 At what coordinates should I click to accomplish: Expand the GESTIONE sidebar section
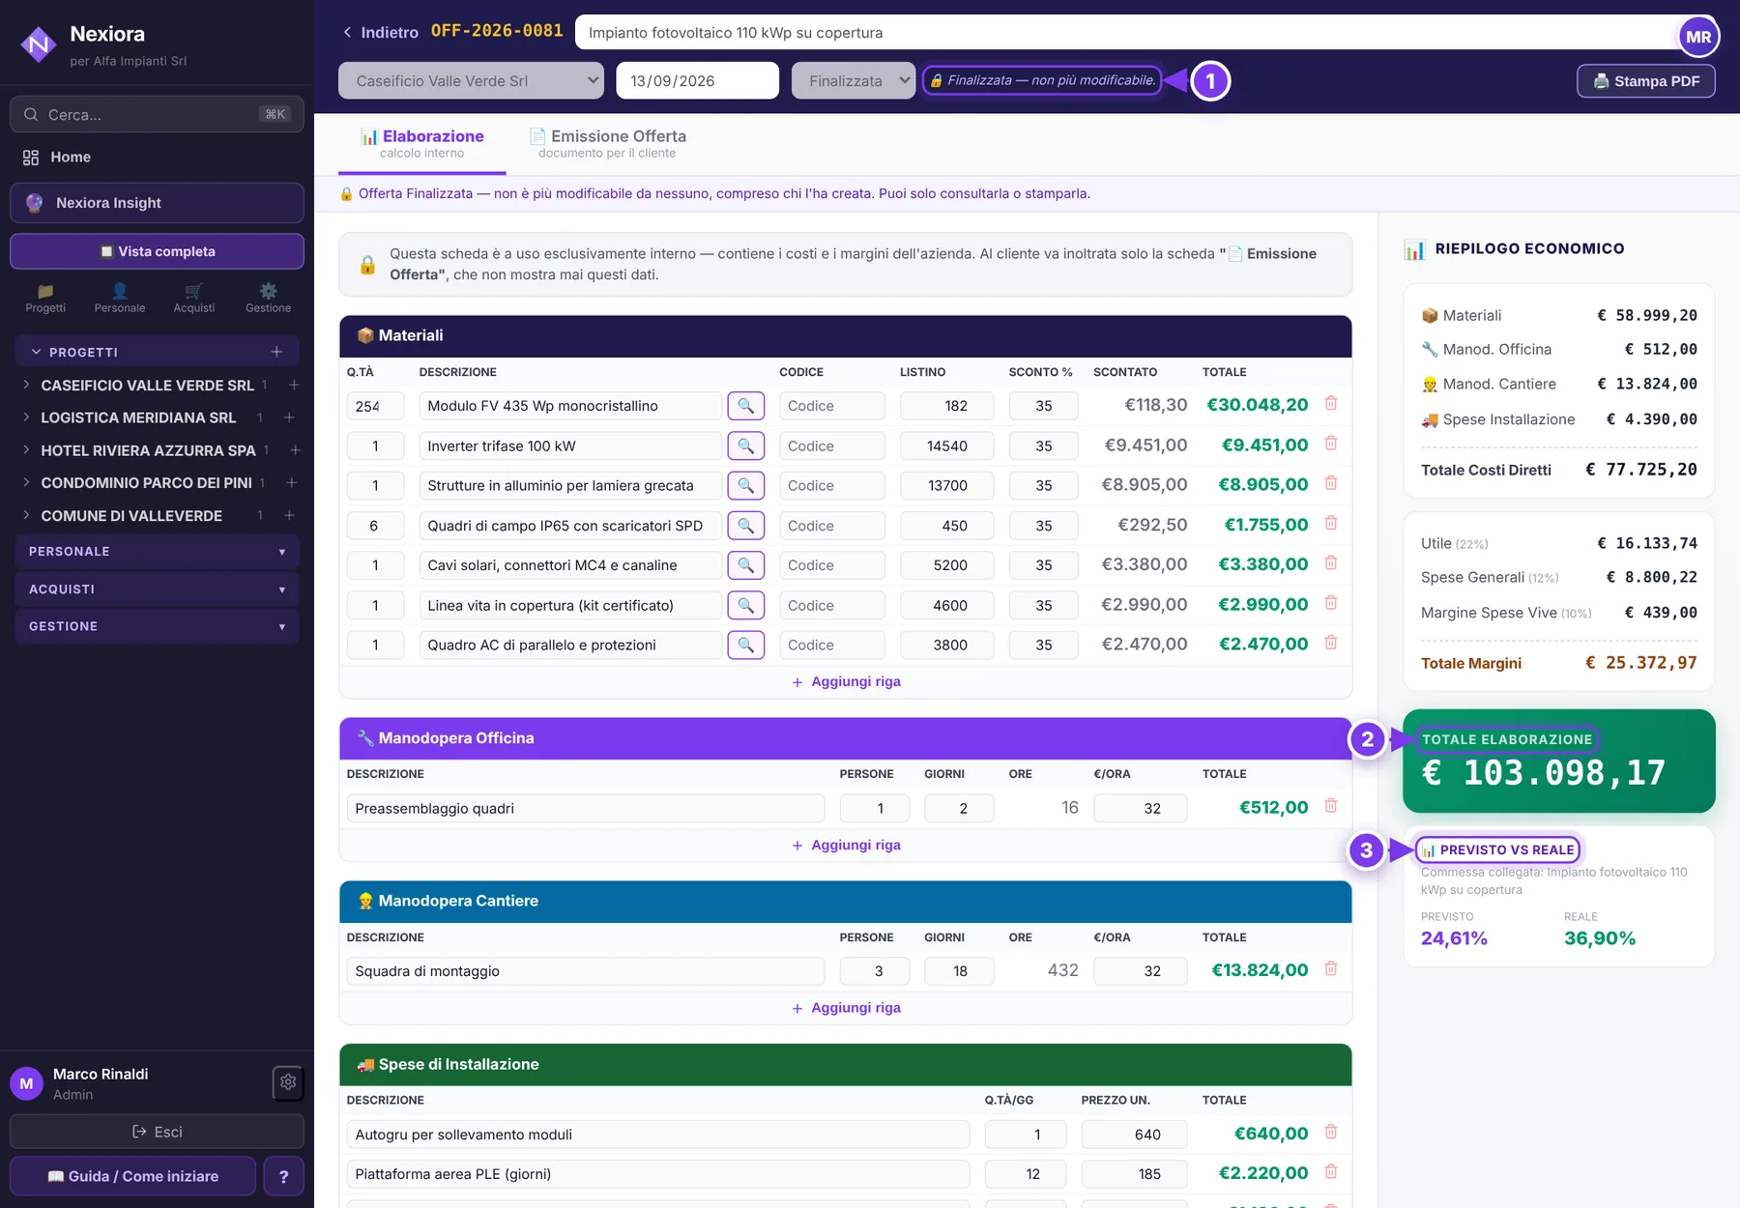[x=157, y=626]
